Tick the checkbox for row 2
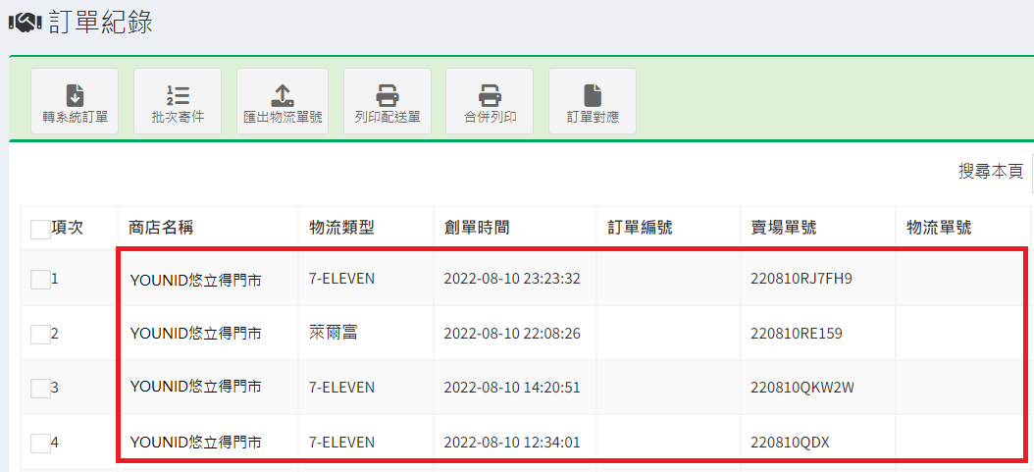The image size is (1034, 472). tap(40, 335)
